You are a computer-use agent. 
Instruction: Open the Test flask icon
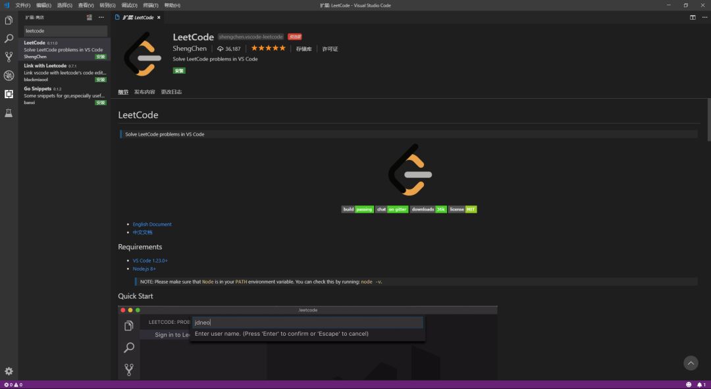pos(9,113)
